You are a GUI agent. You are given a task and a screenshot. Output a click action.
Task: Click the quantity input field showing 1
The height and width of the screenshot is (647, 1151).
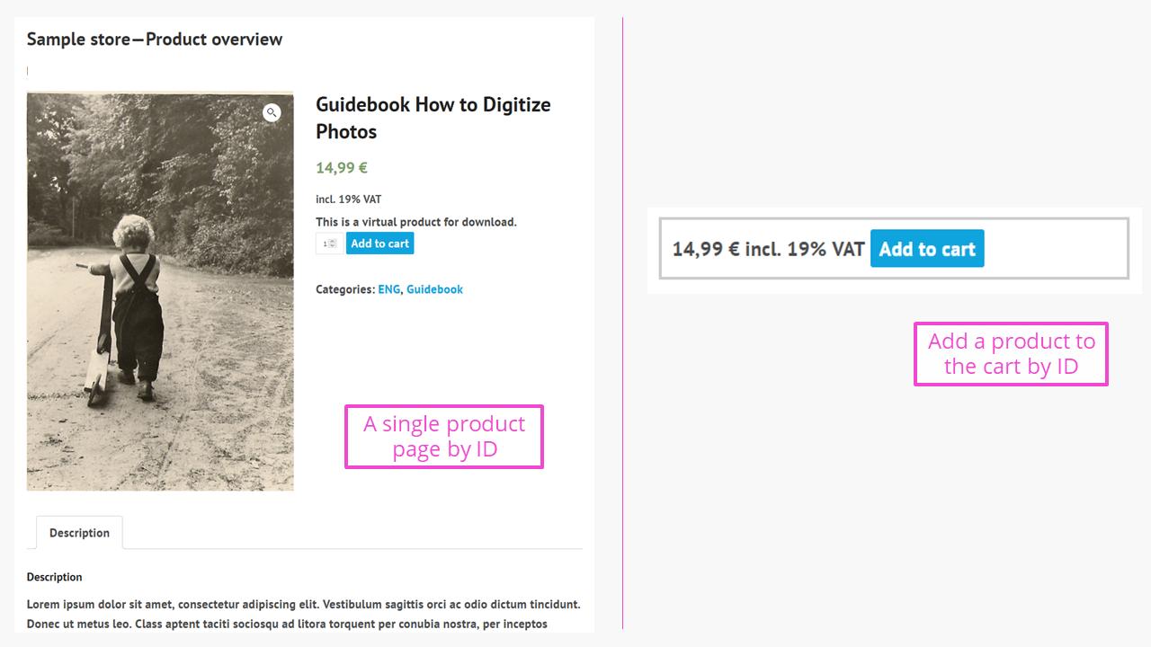[x=328, y=244]
